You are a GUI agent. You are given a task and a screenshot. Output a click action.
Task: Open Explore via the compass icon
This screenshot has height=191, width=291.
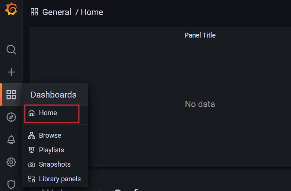click(x=11, y=117)
